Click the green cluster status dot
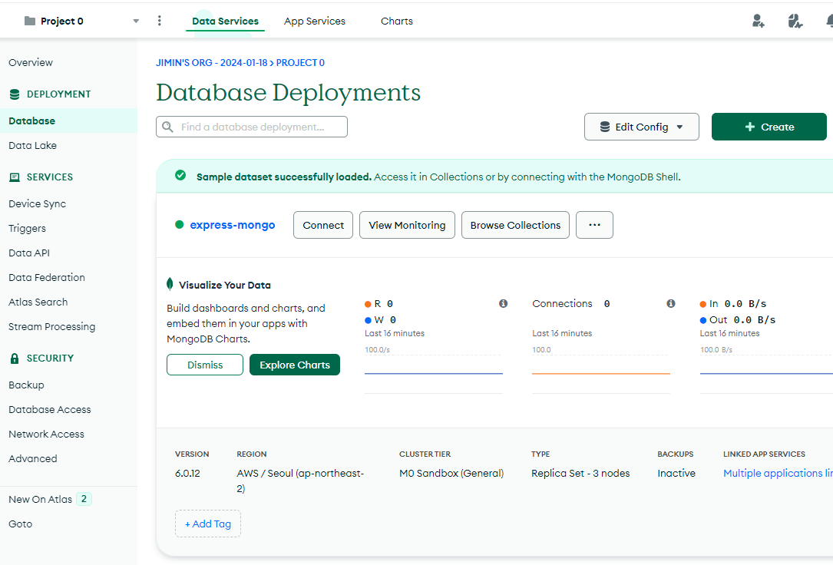 (x=180, y=225)
